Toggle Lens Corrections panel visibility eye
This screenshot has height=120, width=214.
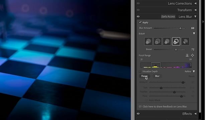pos(138,3)
